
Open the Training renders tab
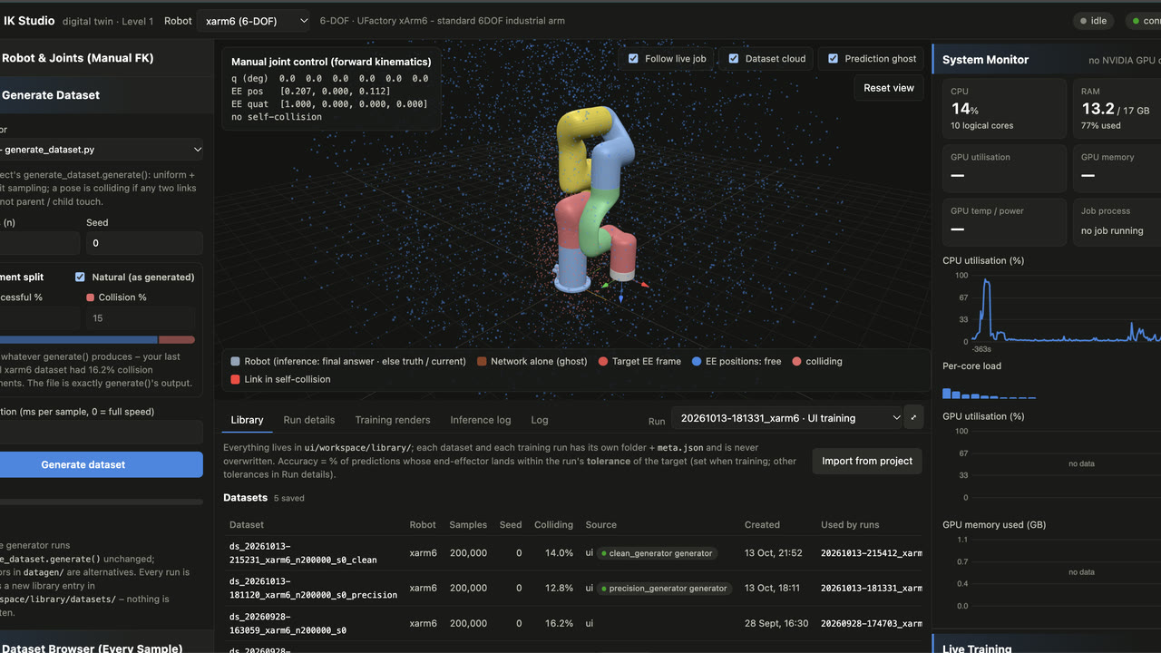(x=393, y=420)
